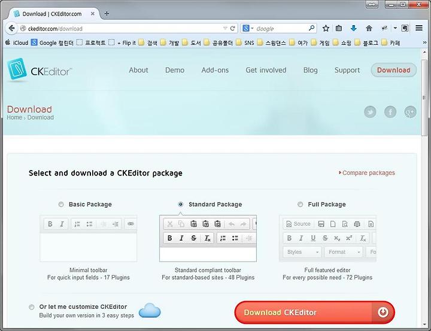Open Styles dropdown in Full Package preview

[x=302, y=252]
